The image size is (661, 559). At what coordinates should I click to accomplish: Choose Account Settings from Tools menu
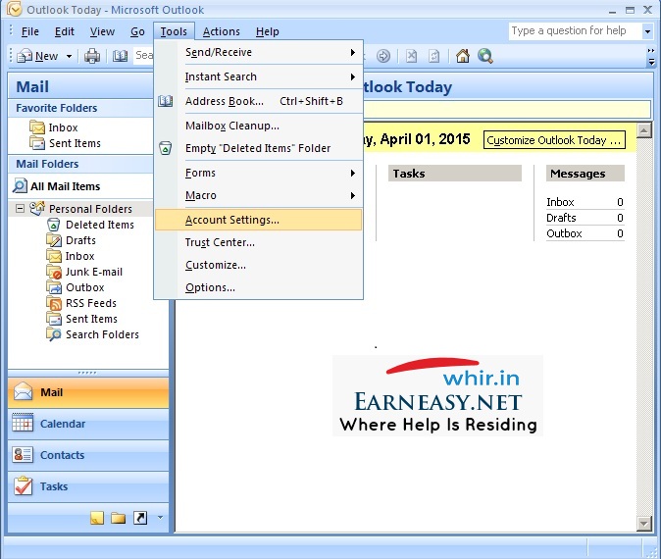pos(258,220)
